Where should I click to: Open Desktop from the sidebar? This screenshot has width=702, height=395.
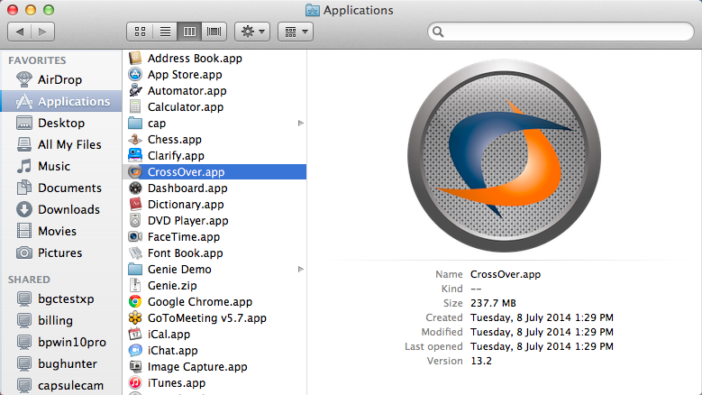coord(61,123)
